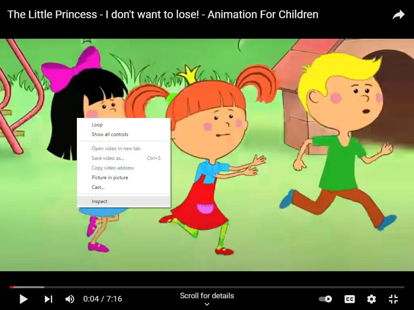
Task: Select Copy video address
Action: 124,168
